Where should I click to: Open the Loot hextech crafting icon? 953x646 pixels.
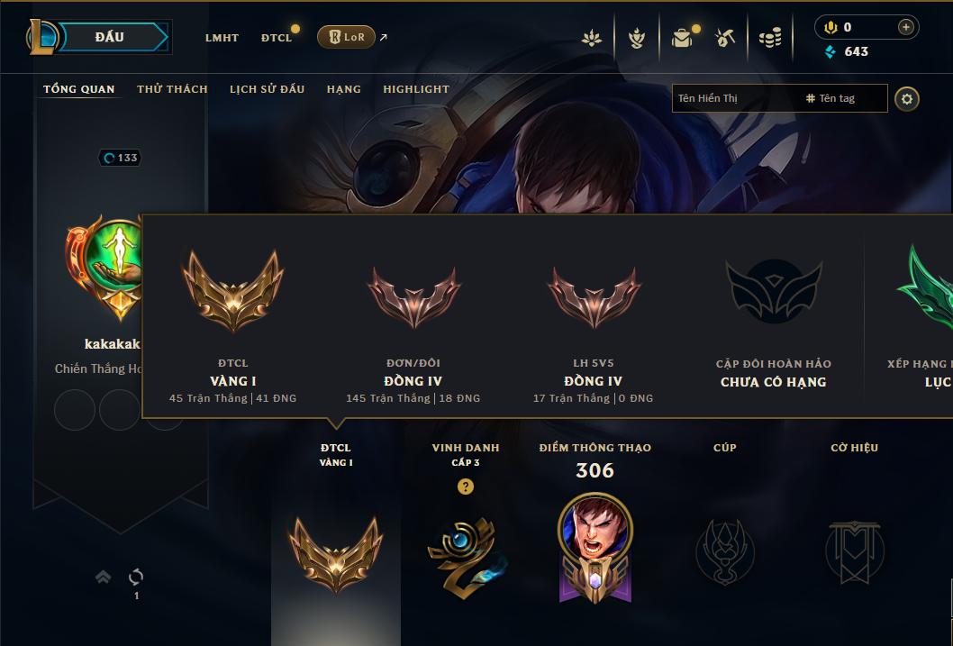click(x=636, y=38)
